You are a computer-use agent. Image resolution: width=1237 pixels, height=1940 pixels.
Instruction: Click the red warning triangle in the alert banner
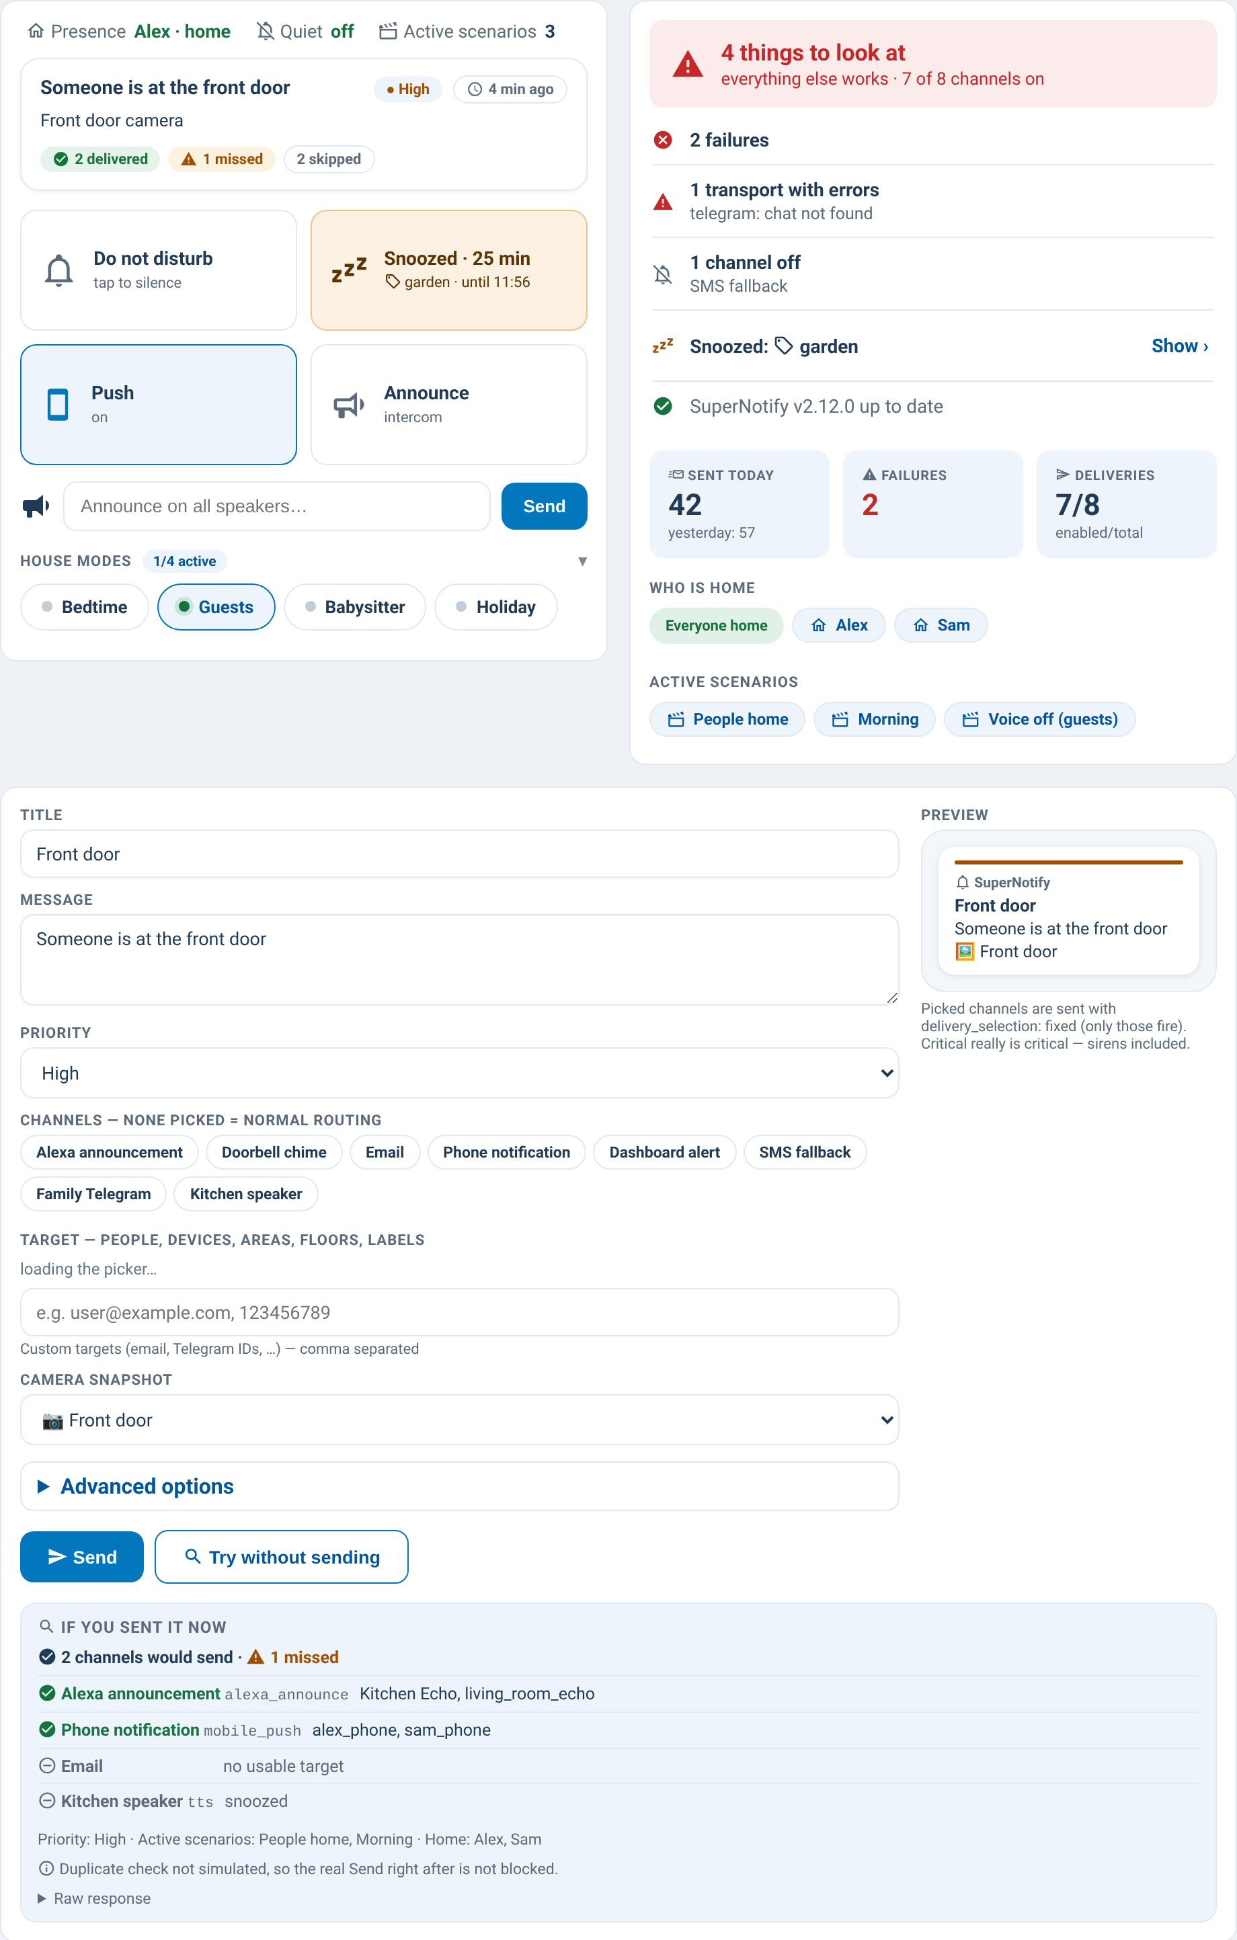coord(687,64)
